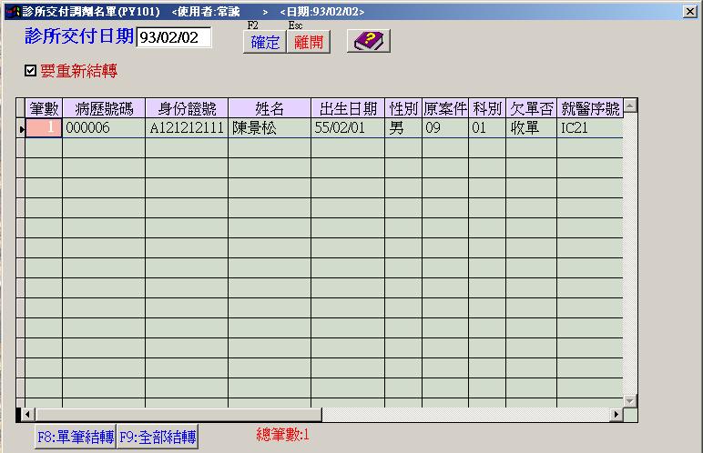Click F9:全部結轉 button
This screenshot has height=453, width=703.
[158, 437]
